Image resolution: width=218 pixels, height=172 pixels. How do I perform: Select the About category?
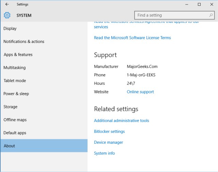(x=44, y=145)
